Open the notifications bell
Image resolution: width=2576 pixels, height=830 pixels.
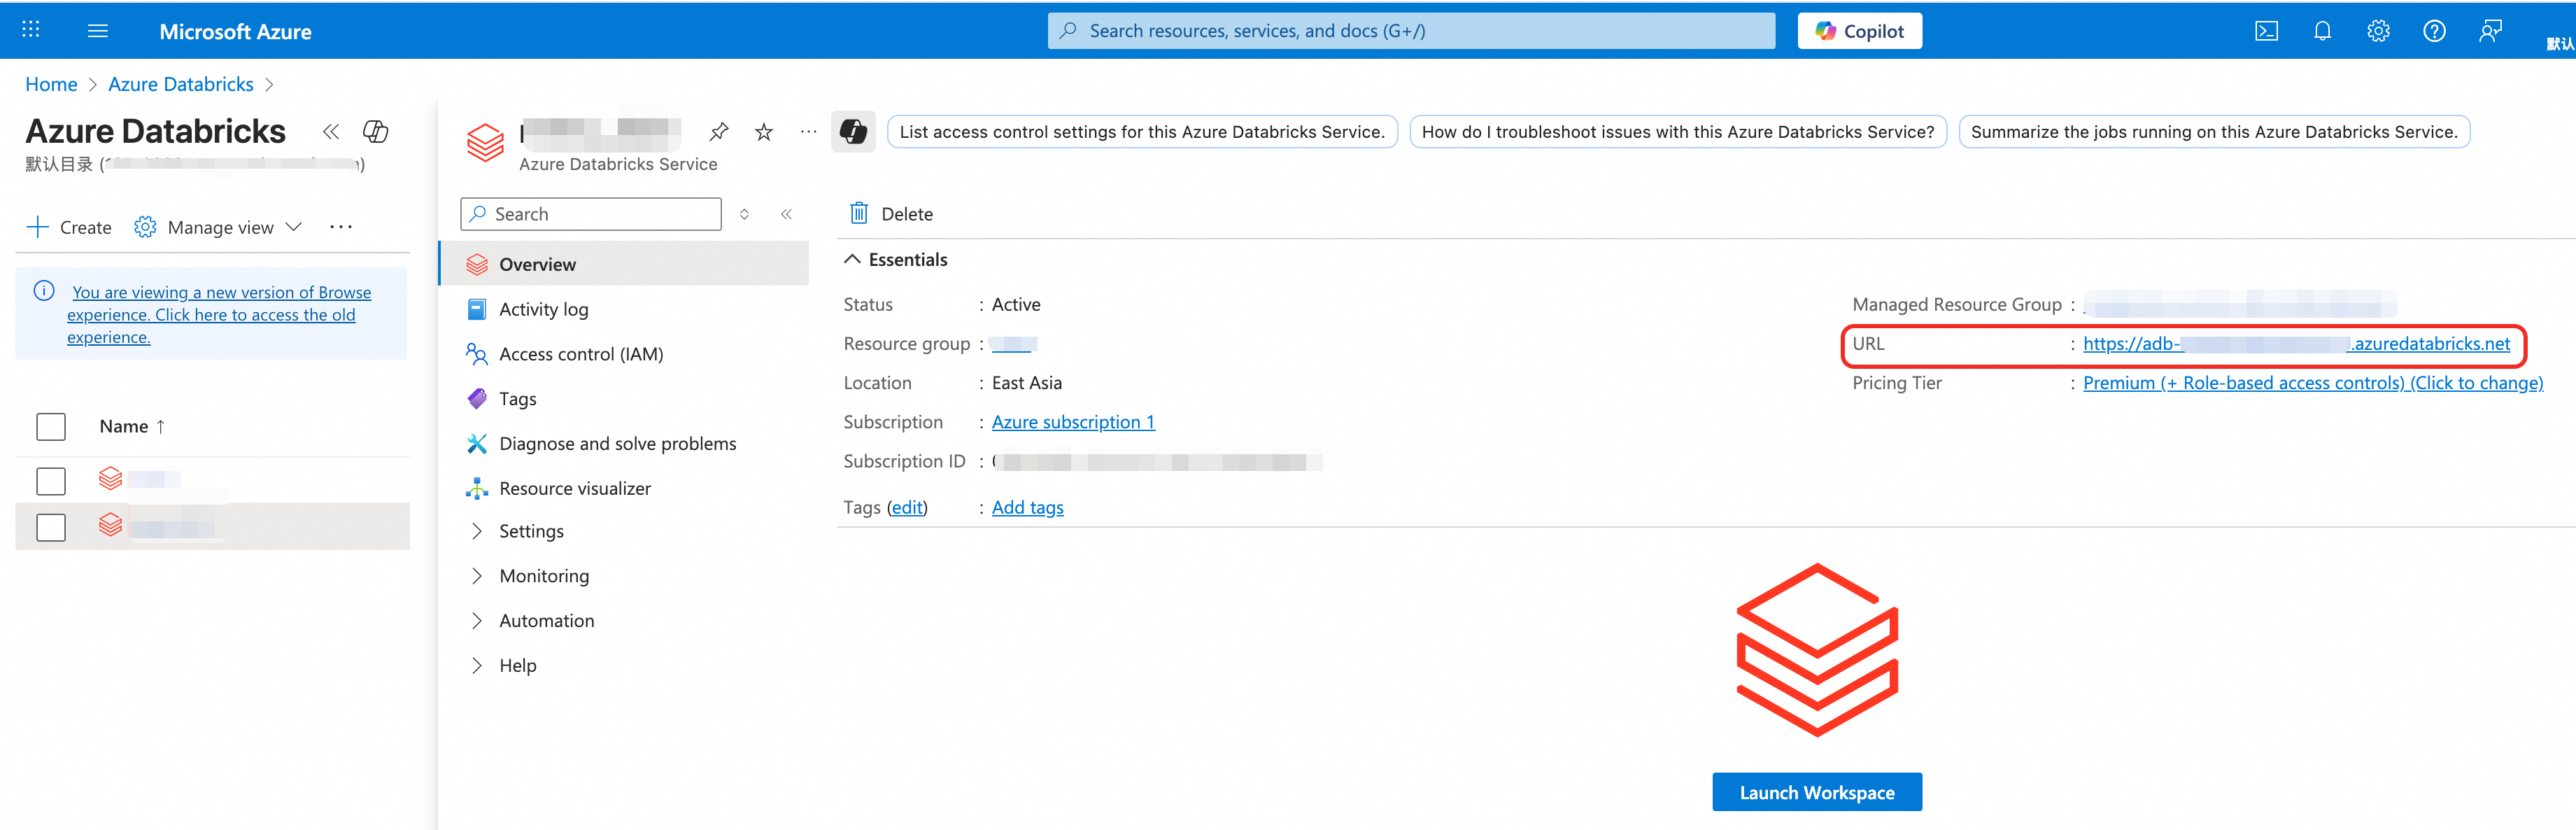click(x=2322, y=31)
